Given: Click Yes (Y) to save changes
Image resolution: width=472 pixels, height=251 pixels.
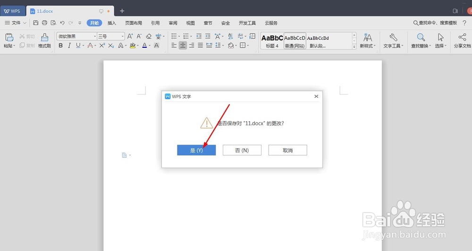Looking at the screenshot, I should click(x=196, y=150).
